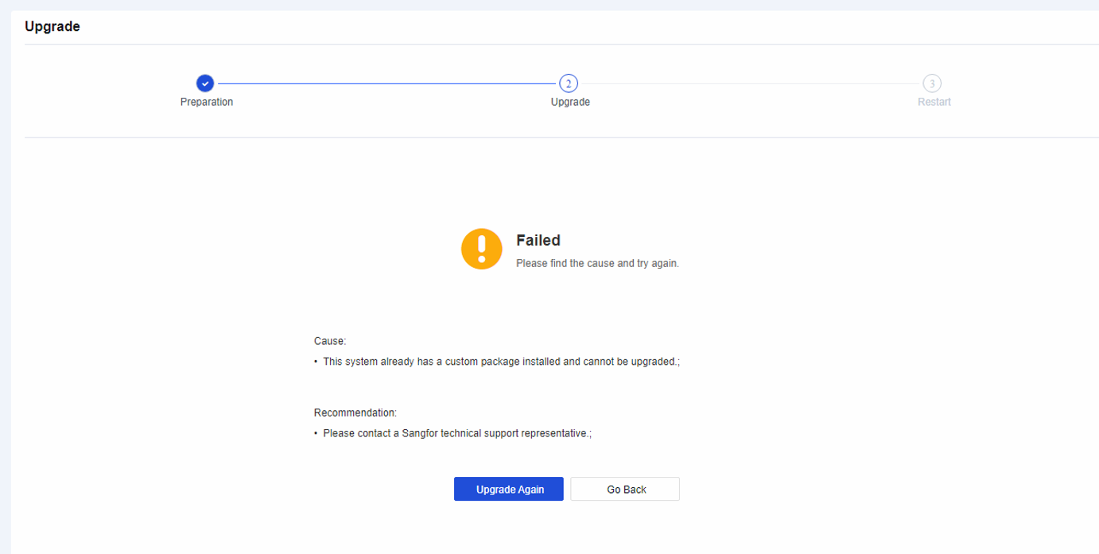This screenshot has height=554, width=1099.
Task: Click the greyed step 3 circle icon
Action: click(x=932, y=83)
